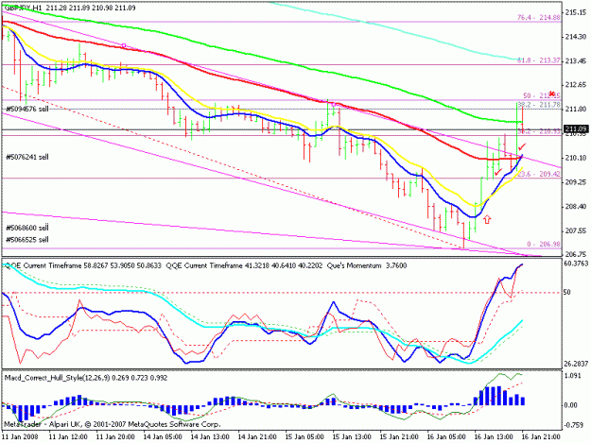Image resolution: width=591 pixels, height=443 pixels.
Task: Select the '76.4 - 214.88' Fibonacci label
Action: point(539,17)
